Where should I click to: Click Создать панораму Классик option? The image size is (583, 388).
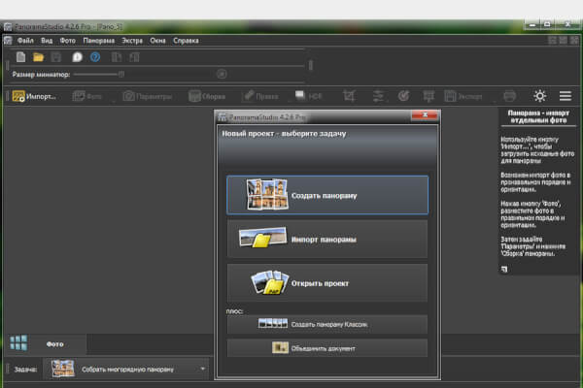pos(327,324)
